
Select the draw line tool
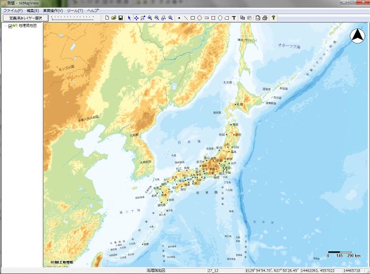point(185,18)
